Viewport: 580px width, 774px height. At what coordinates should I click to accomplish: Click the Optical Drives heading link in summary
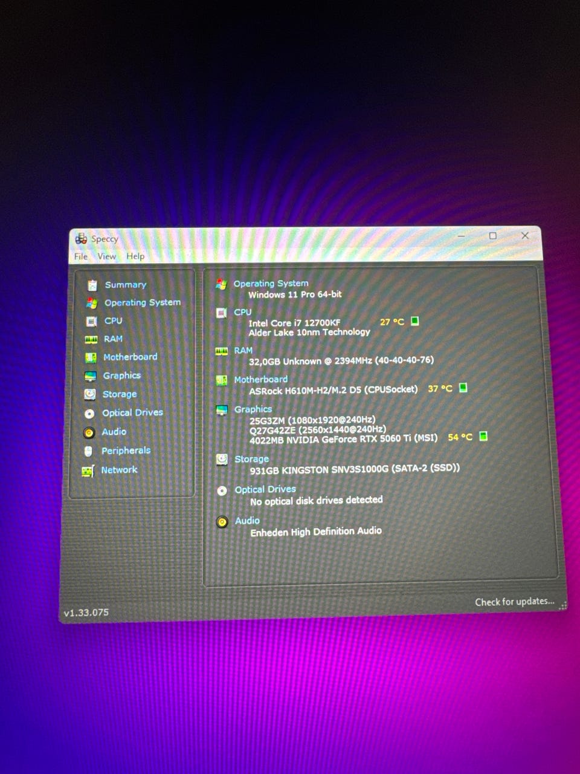pyautogui.click(x=265, y=489)
